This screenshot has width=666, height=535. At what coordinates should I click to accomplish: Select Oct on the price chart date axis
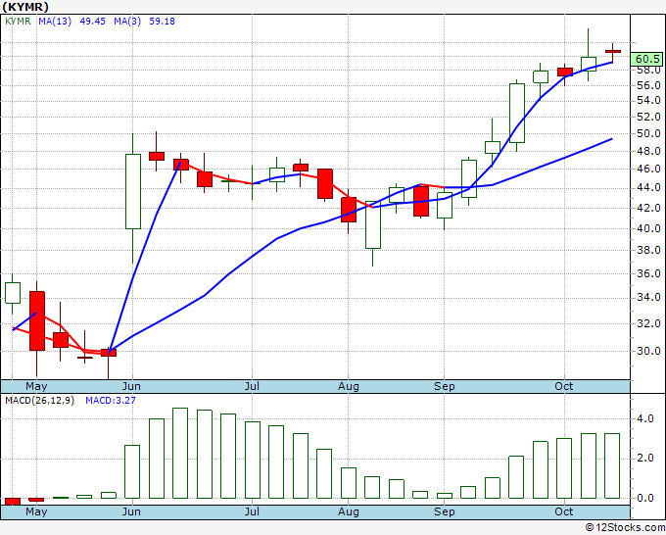(563, 386)
